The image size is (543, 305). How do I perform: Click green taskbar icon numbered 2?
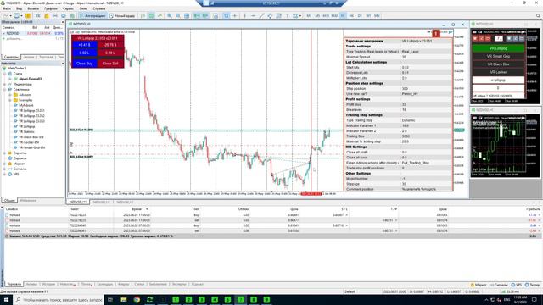pyautogui.click(x=188, y=299)
